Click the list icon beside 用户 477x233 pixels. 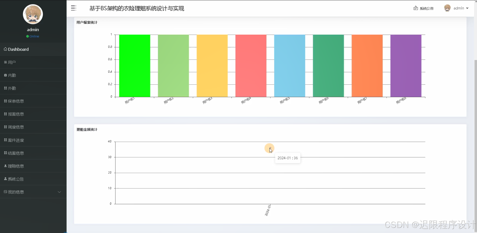(5, 62)
